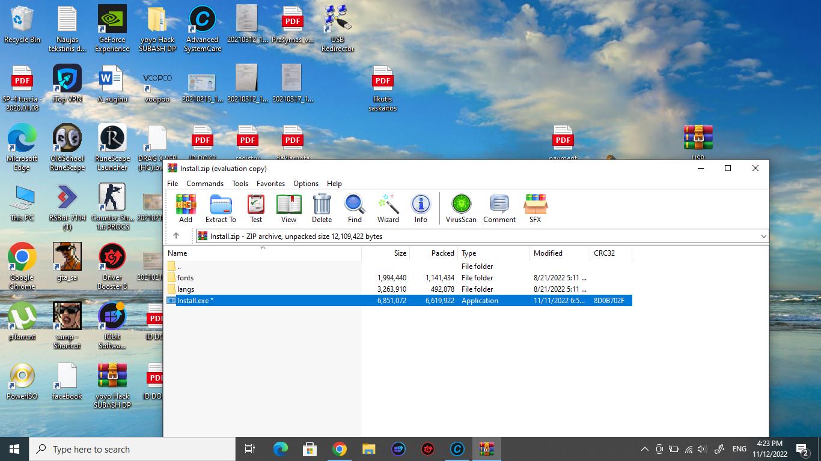Screen dimensions: 821x461
Task: Open the Commands menu
Action: click(204, 184)
